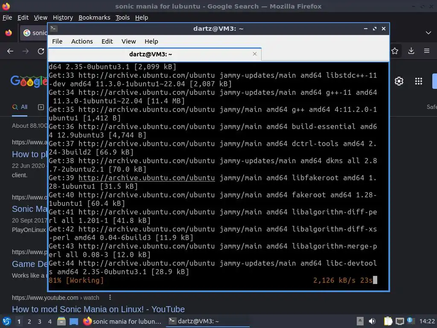
Task: Click the network monitor tray icon
Action: click(399, 321)
